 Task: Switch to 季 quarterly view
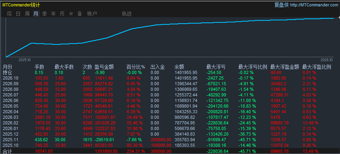click(x=44, y=14)
